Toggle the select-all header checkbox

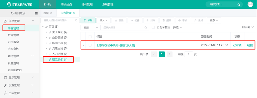tap(90, 37)
